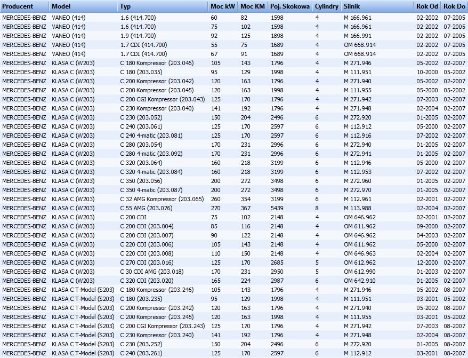
Task: Select the C 55 AMG (203.076) row
Action: click(x=234, y=208)
